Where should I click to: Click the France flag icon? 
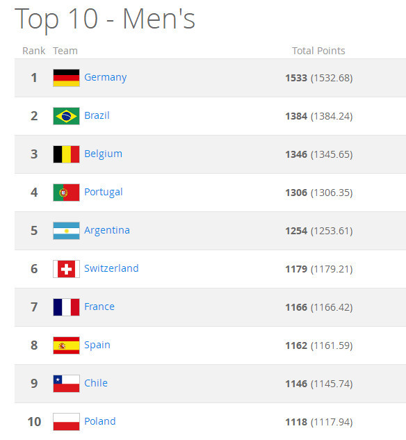pos(66,307)
